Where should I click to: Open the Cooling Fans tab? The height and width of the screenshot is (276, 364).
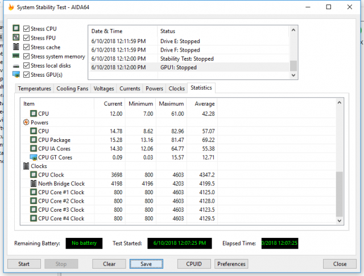pos(72,89)
